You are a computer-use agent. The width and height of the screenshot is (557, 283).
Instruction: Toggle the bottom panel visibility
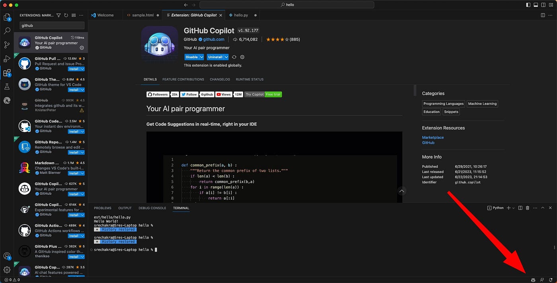click(x=536, y=5)
